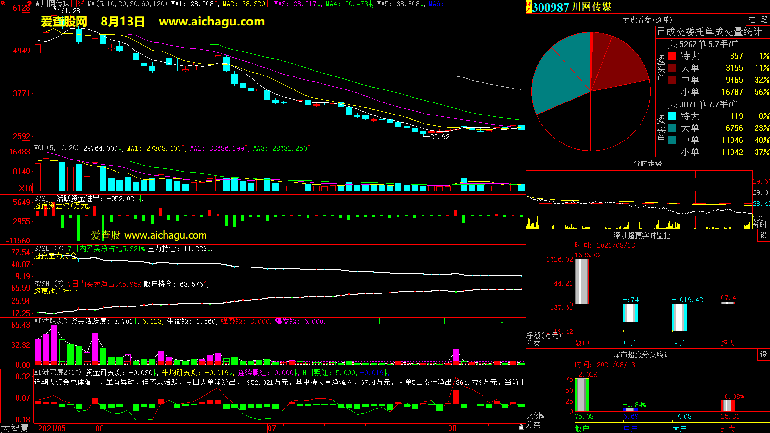770x433 pixels.
Task: Click the 散户 net amount bar 1626.02
Action: coord(582,281)
